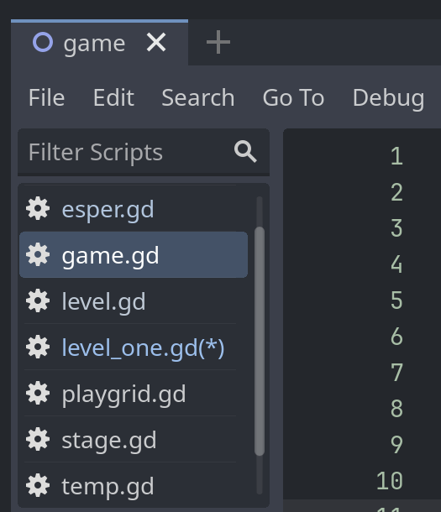Click the circle node icon on game tab

tap(43, 43)
